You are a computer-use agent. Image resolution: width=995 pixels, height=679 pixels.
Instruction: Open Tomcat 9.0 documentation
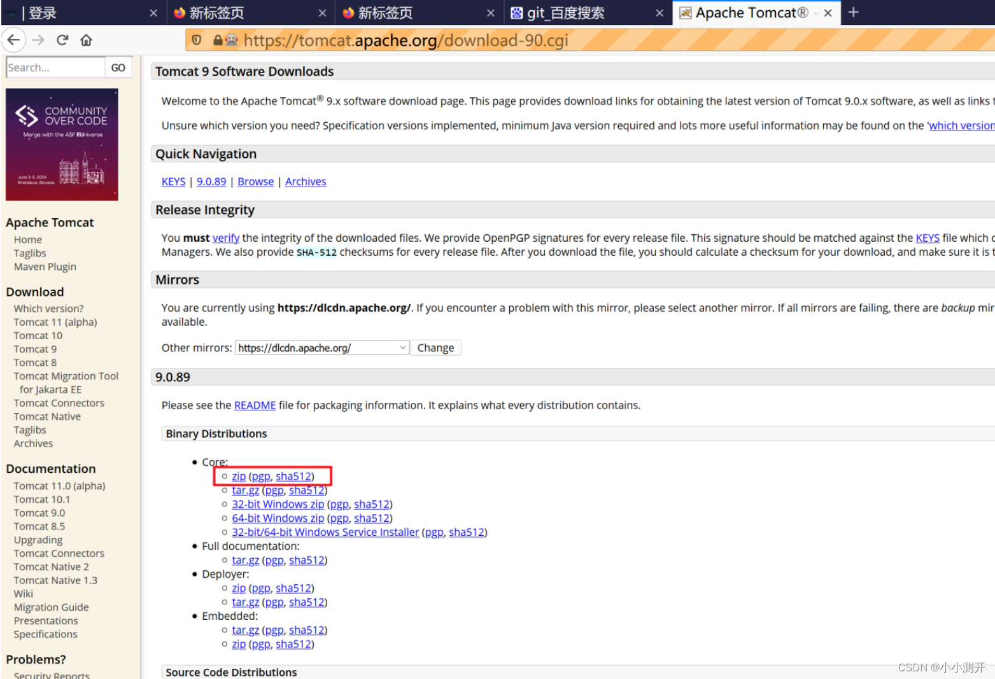pyautogui.click(x=39, y=513)
